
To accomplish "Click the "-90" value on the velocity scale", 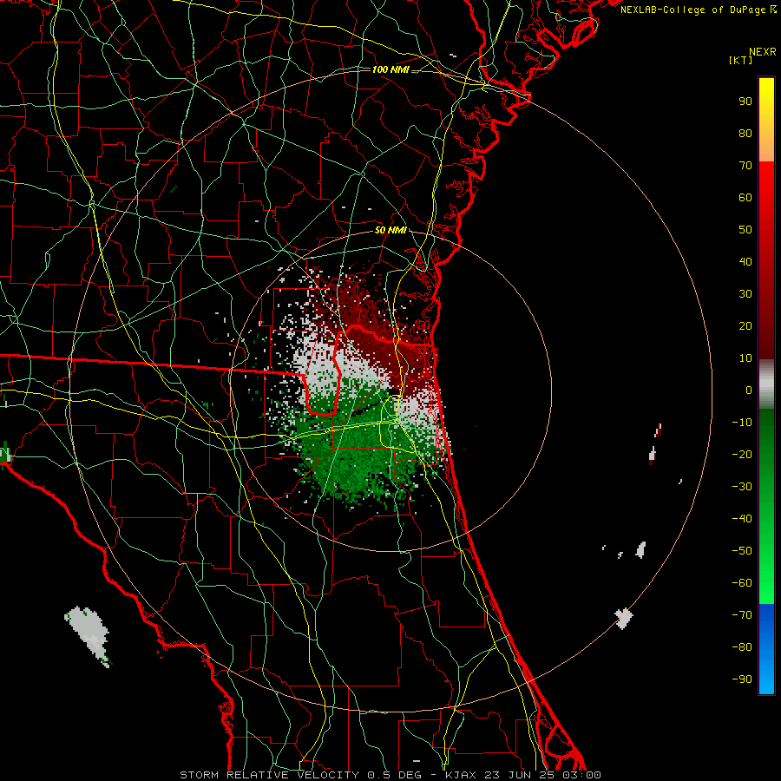I will [742, 679].
